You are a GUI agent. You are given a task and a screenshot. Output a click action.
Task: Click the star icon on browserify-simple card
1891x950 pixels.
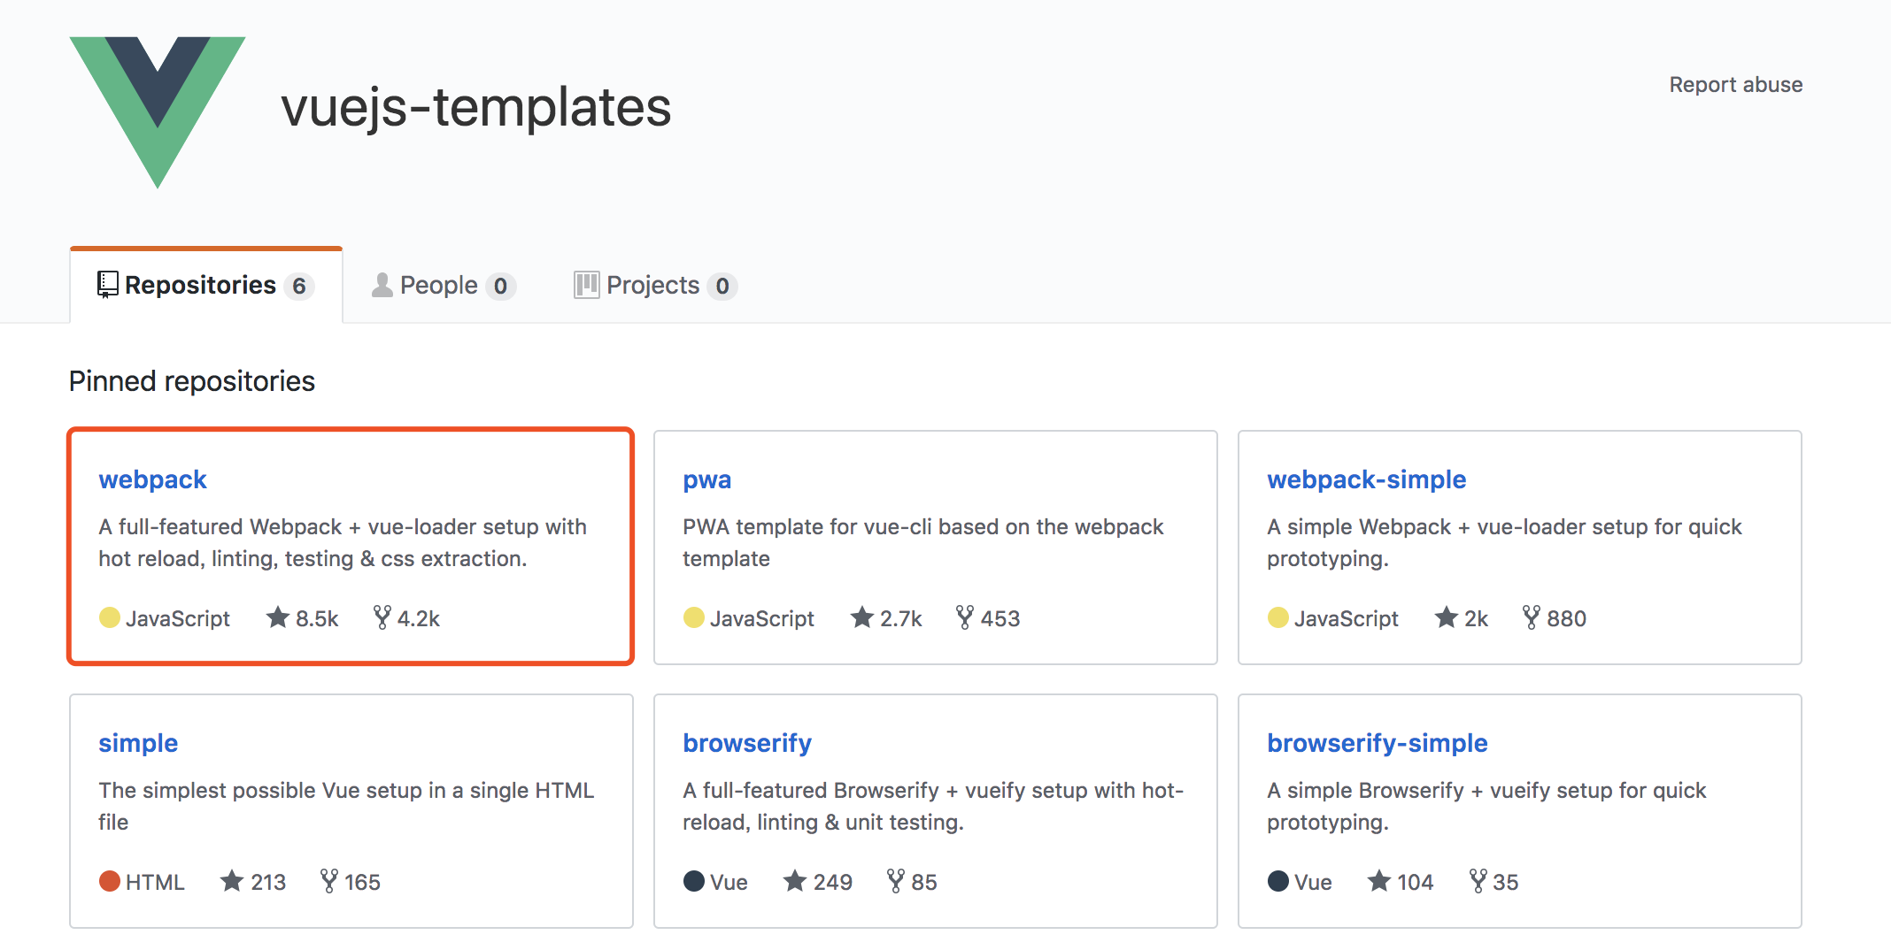(x=1379, y=881)
